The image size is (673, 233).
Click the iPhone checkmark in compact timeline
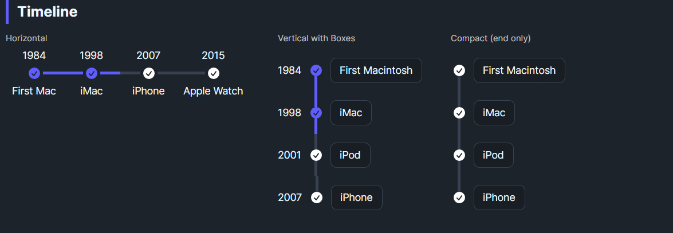pyautogui.click(x=459, y=198)
